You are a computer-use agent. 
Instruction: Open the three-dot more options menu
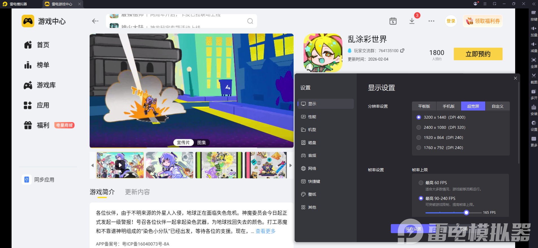[x=431, y=21]
